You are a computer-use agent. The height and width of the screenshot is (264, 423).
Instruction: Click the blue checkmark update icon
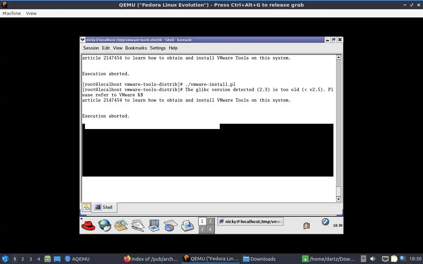click(x=326, y=222)
